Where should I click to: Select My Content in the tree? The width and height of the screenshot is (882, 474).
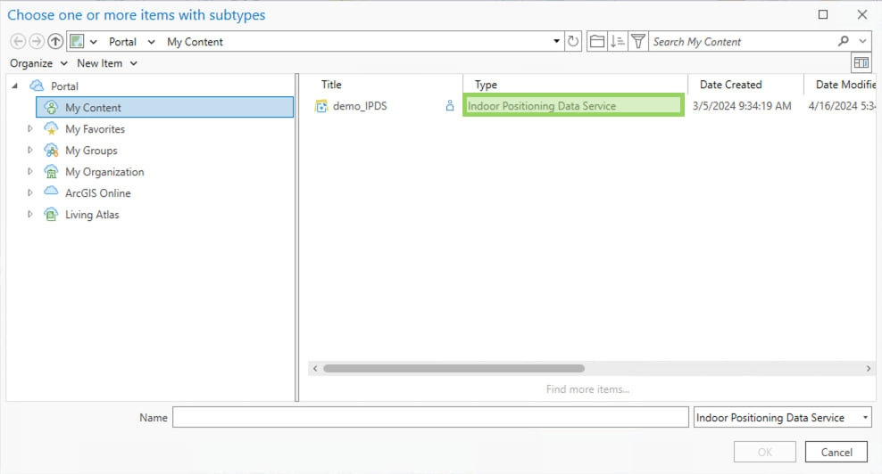pyautogui.click(x=165, y=107)
